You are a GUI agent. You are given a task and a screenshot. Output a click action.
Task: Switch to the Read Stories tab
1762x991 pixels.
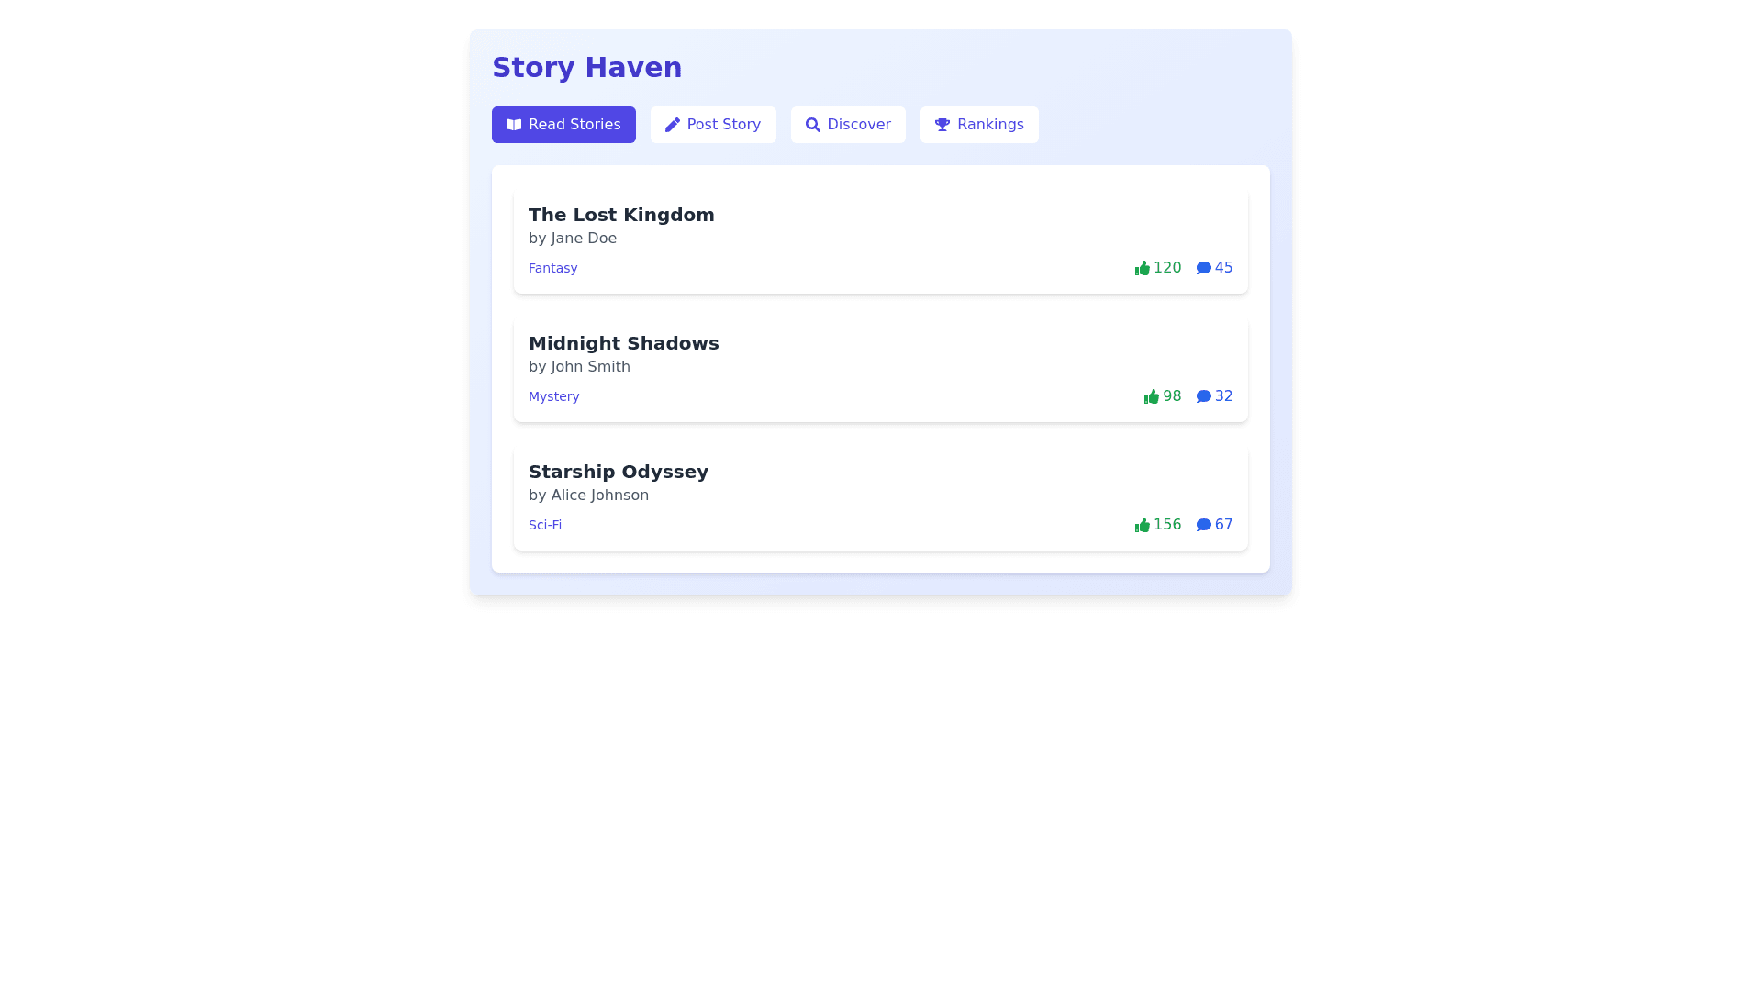click(563, 125)
